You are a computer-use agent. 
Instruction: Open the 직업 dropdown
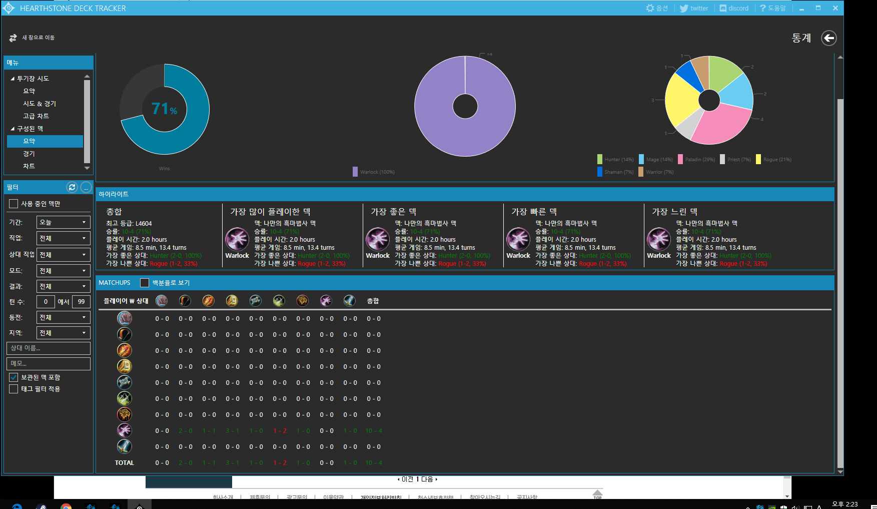pyautogui.click(x=63, y=238)
